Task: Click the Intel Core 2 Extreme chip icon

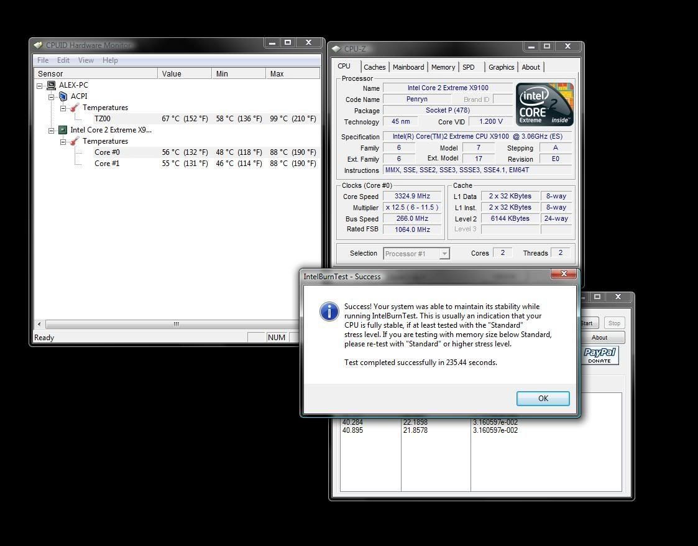Action: tap(63, 130)
